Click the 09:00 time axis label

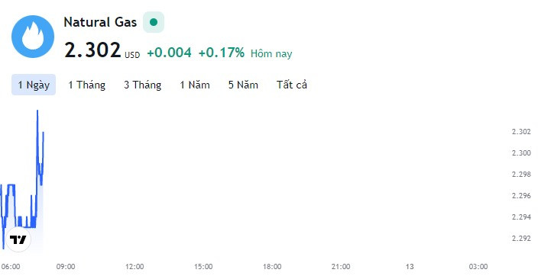[x=66, y=266]
